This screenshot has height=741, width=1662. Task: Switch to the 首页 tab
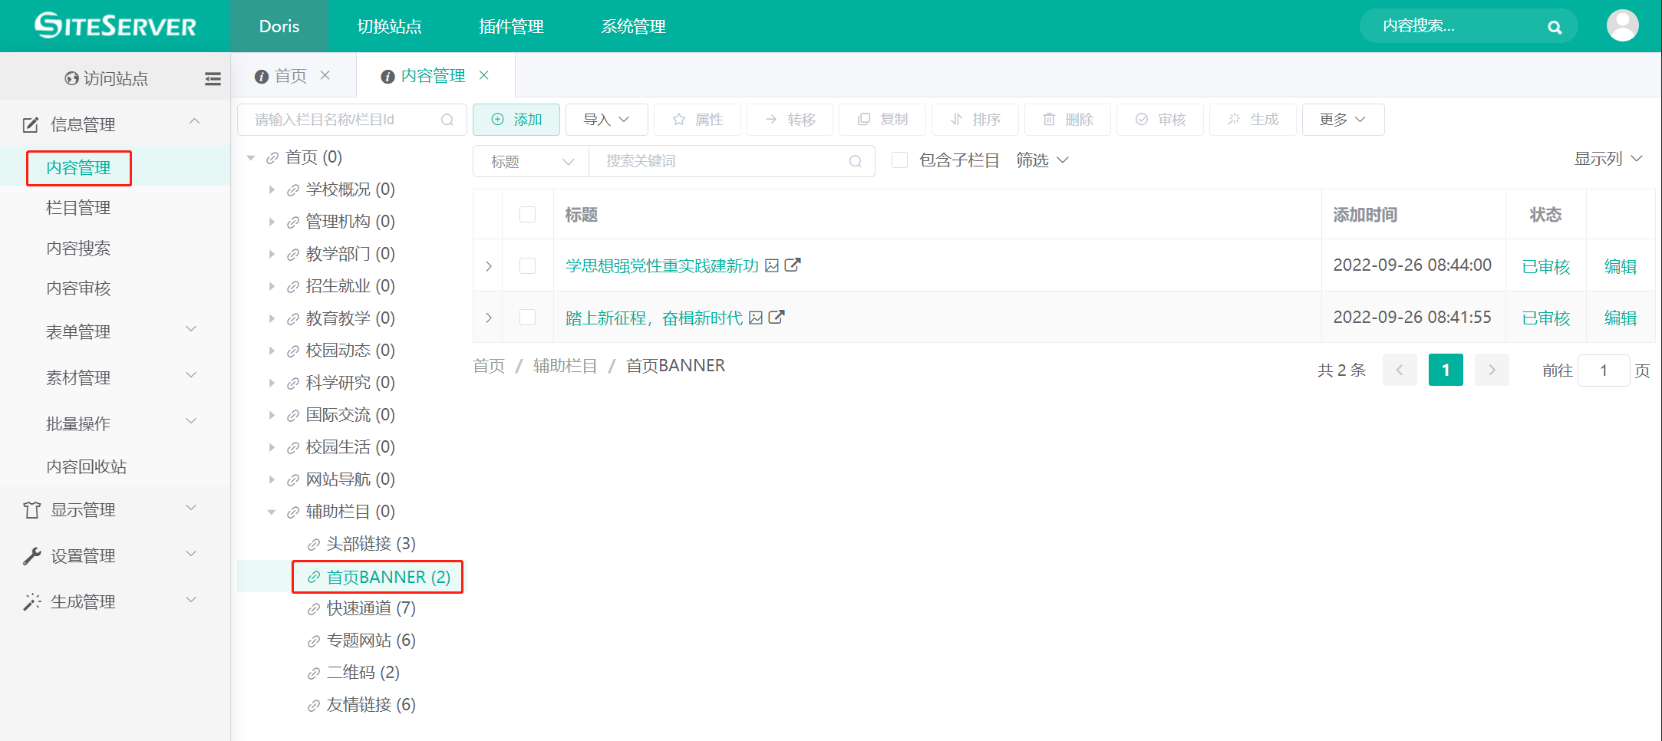tap(289, 75)
